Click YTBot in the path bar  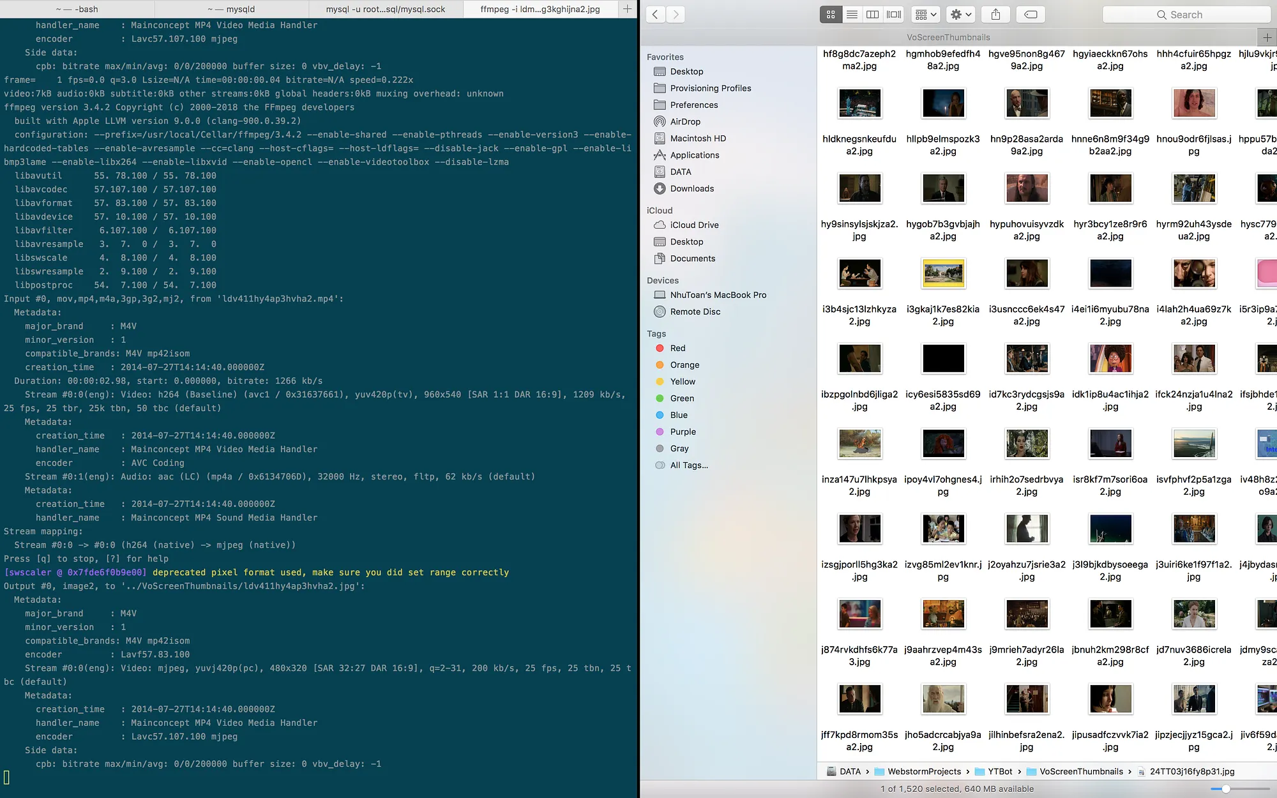994,771
